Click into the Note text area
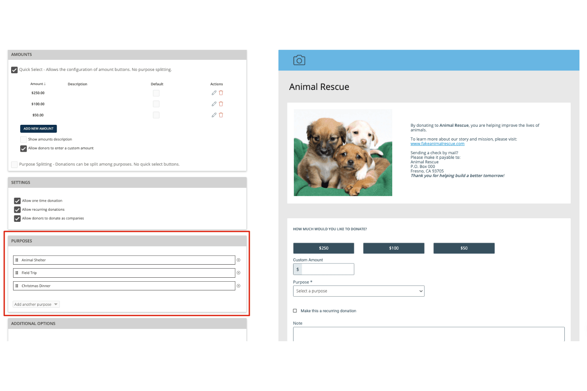587x391 pixels. (429, 334)
